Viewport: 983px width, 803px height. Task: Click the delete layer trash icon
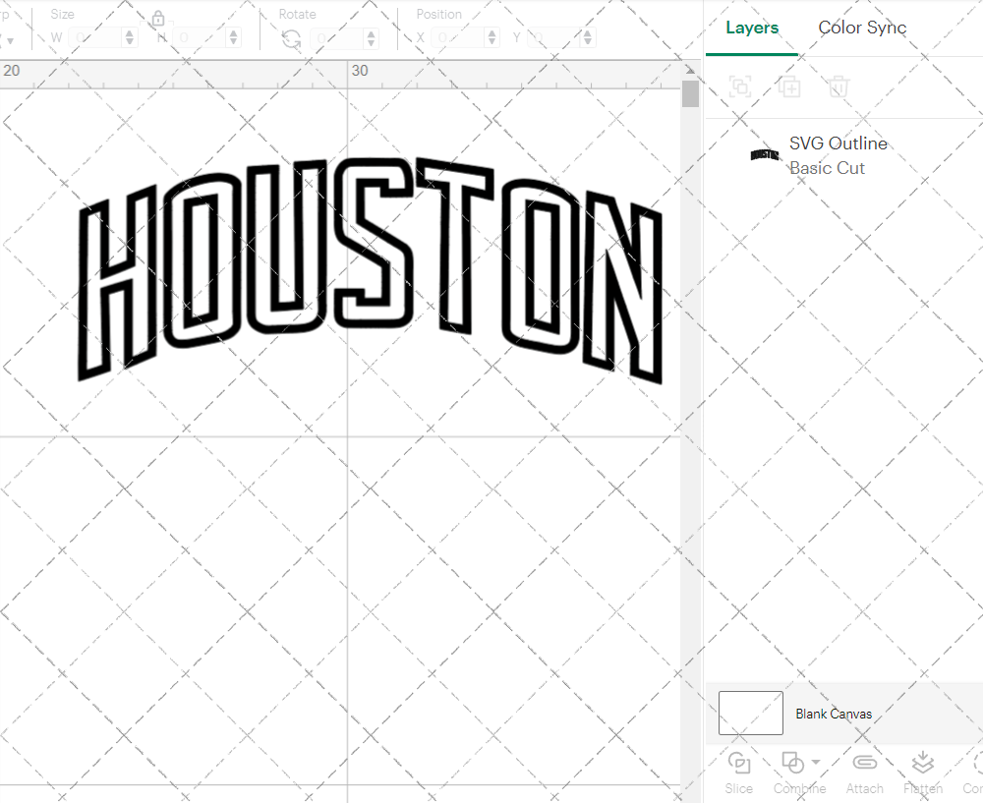pyautogui.click(x=838, y=86)
